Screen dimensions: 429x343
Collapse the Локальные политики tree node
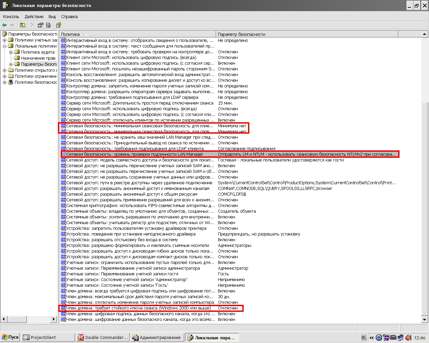coord(5,46)
